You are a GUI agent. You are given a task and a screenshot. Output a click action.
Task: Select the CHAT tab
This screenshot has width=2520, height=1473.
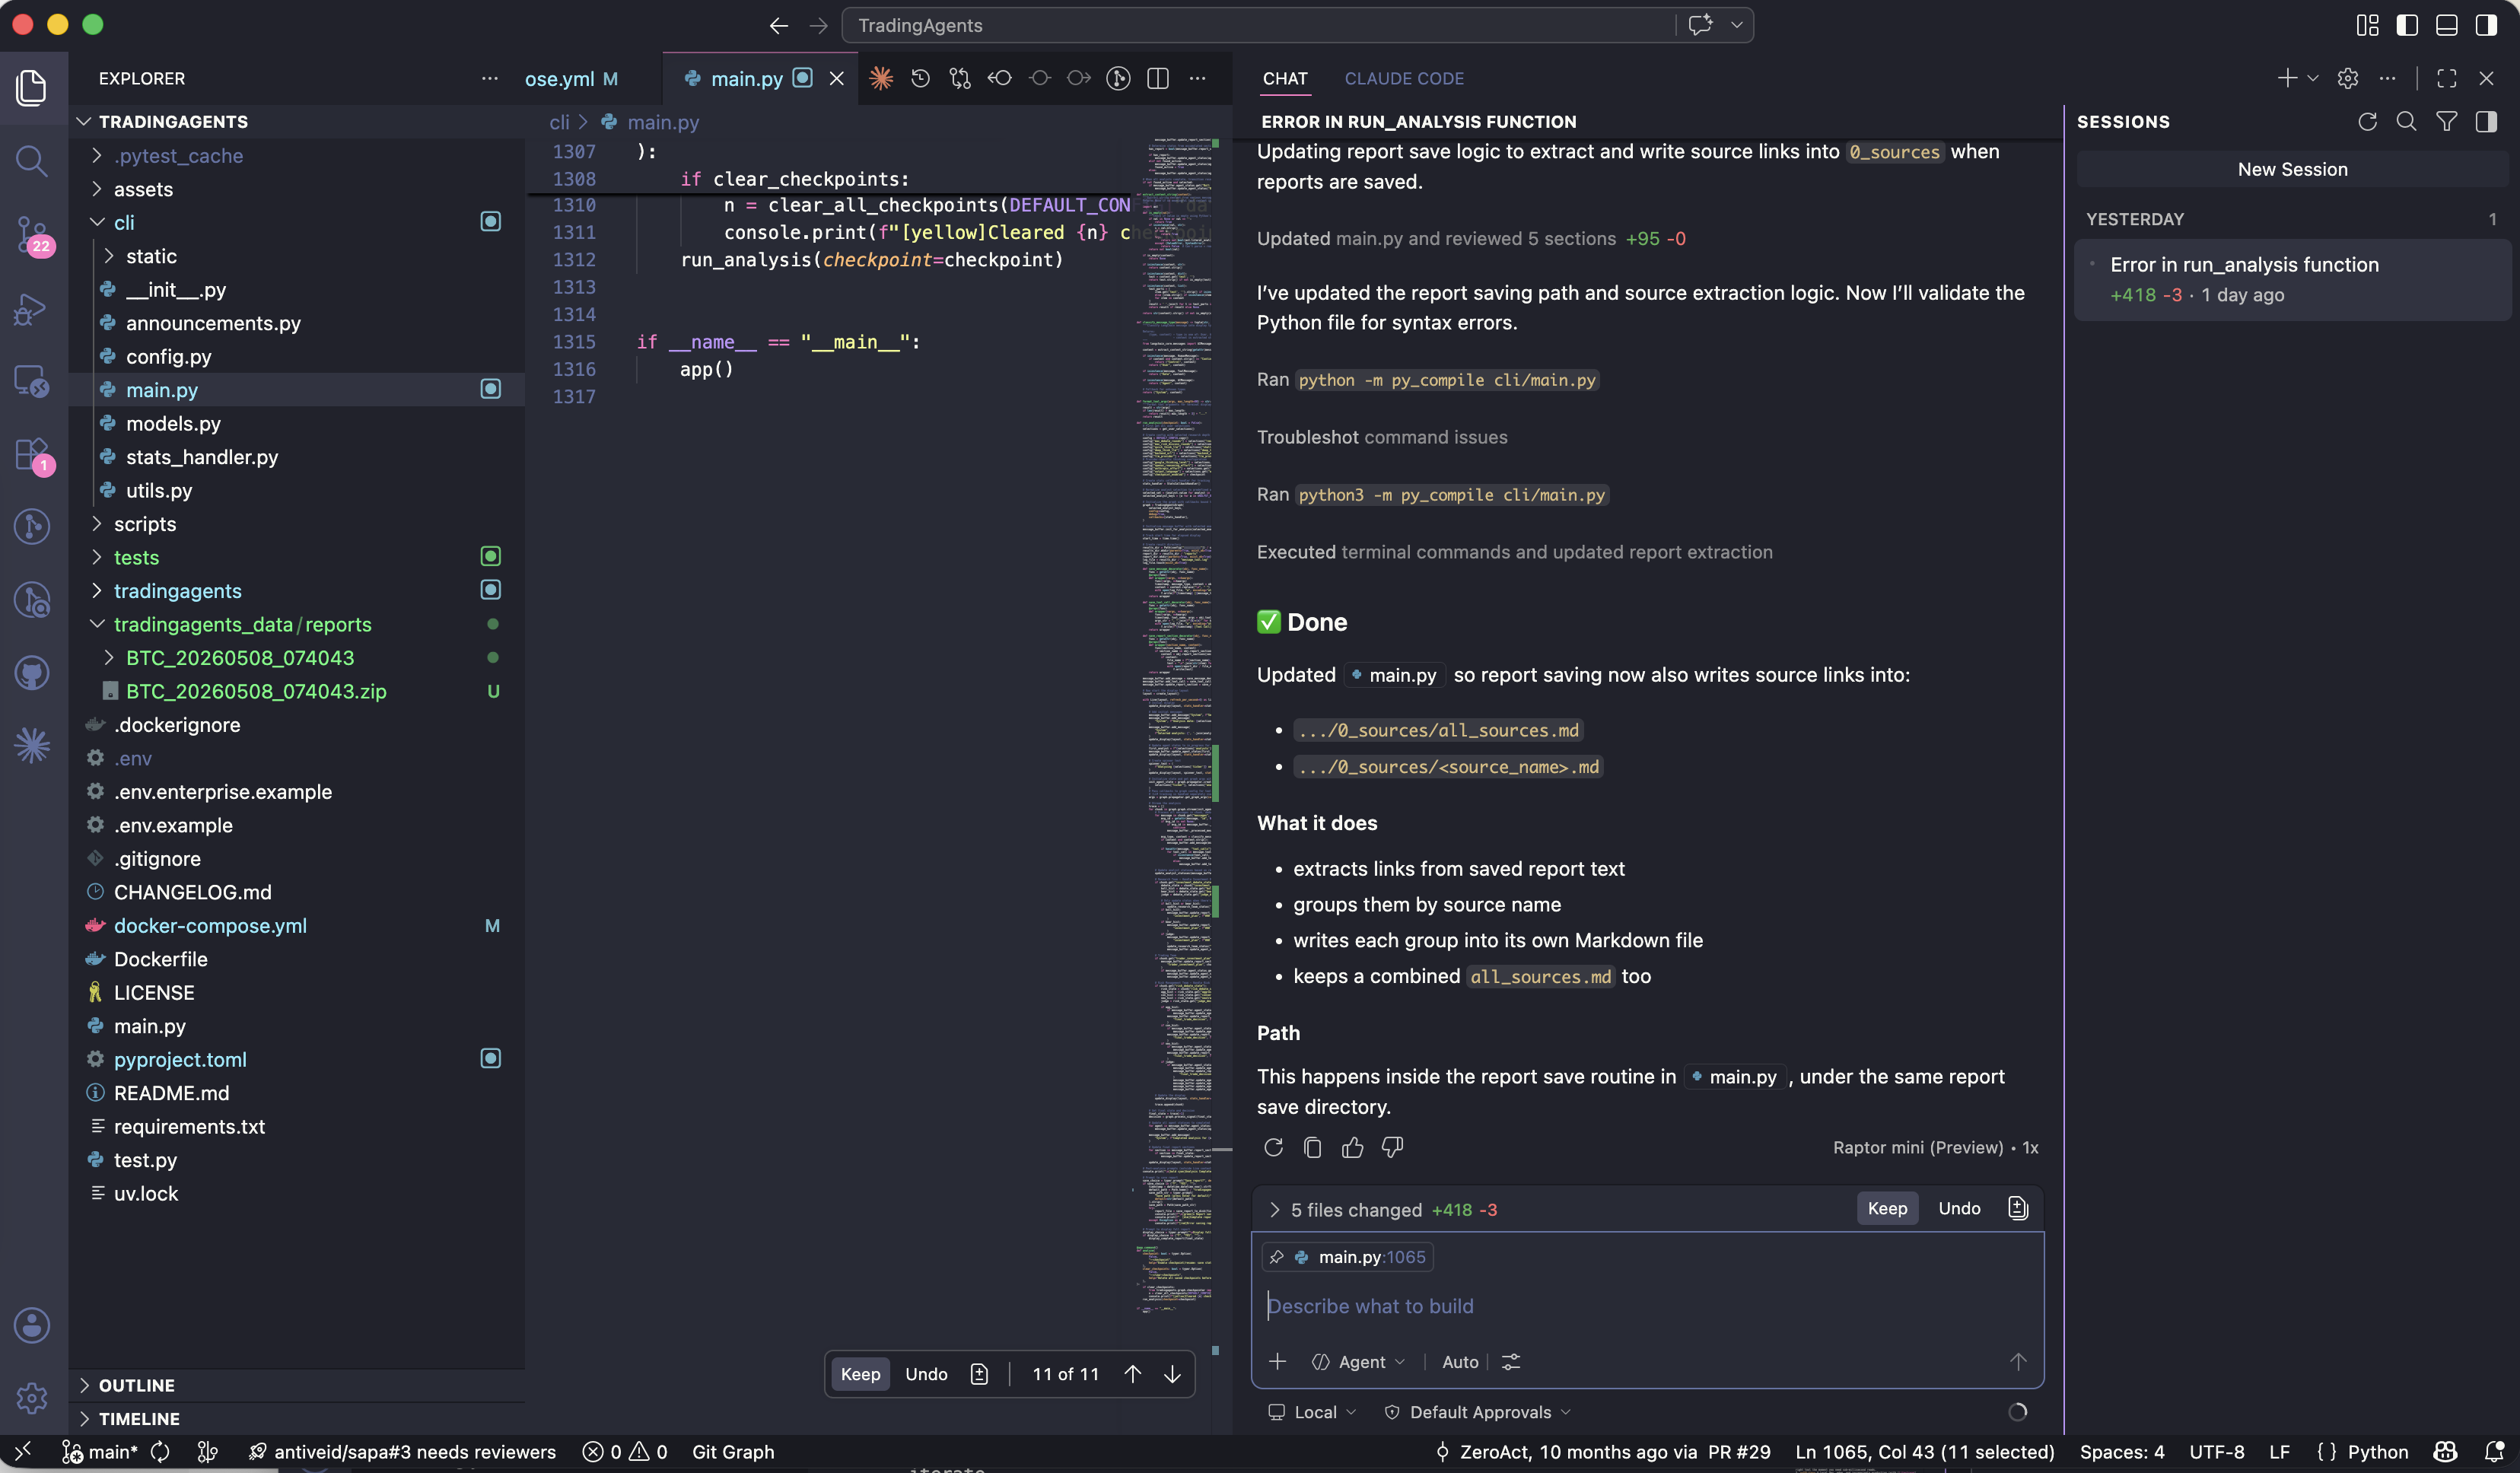1284,78
